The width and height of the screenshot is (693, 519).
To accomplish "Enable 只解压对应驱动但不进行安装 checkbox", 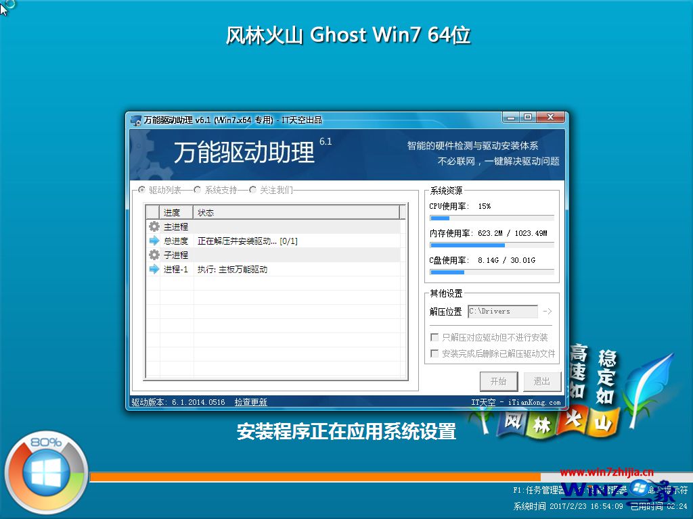I will [x=434, y=337].
